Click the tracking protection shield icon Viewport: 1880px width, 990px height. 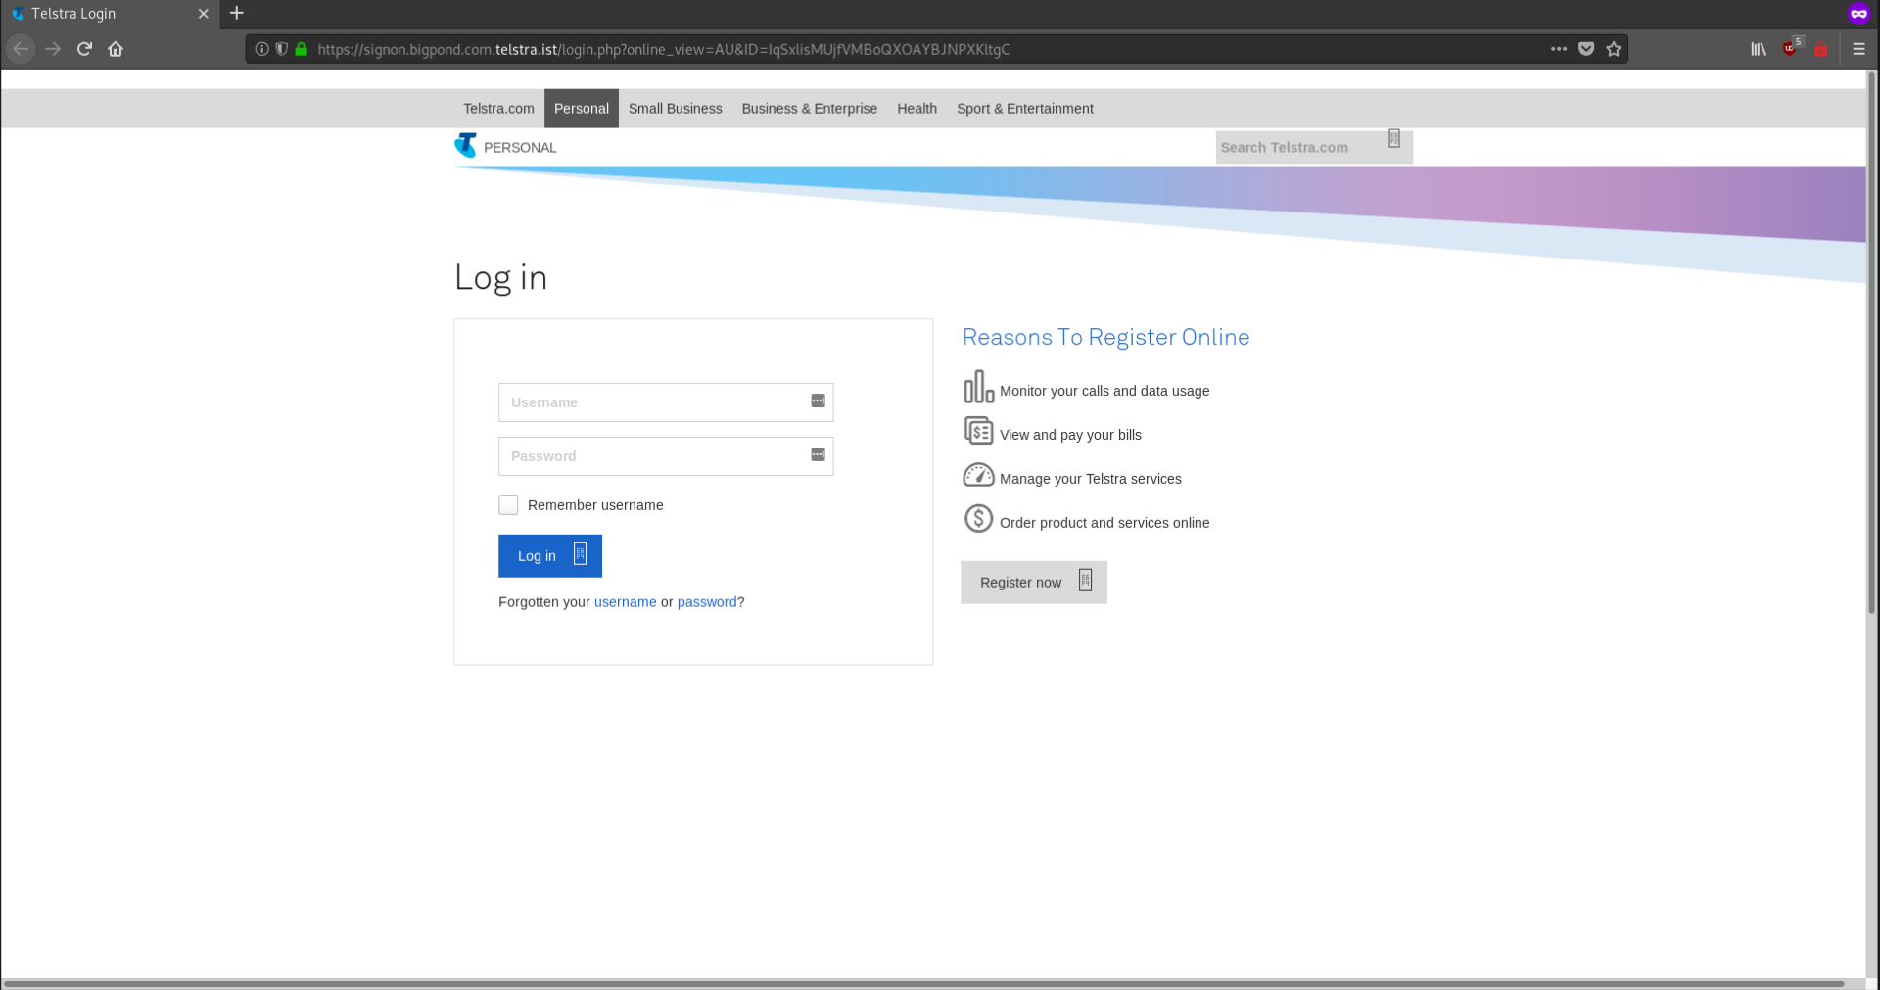[281, 49]
